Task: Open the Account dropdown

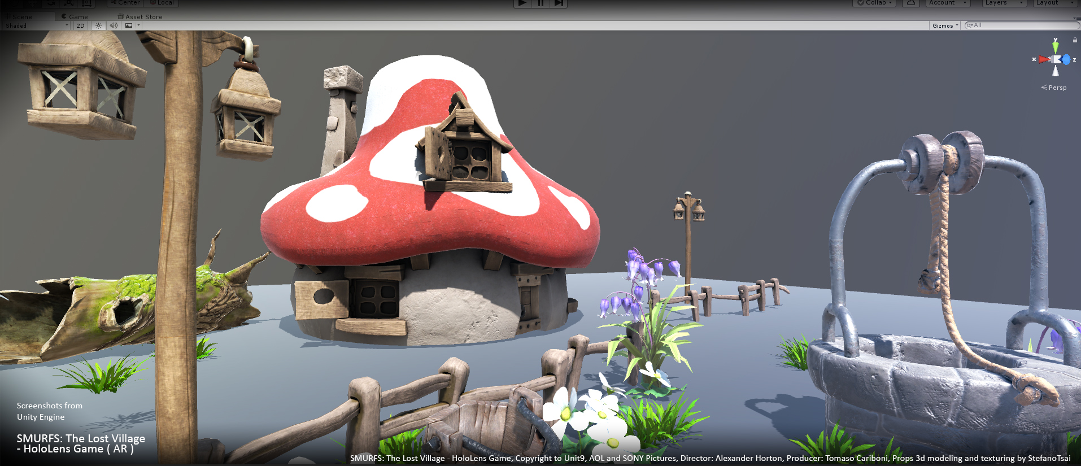Action: tap(948, 3)
